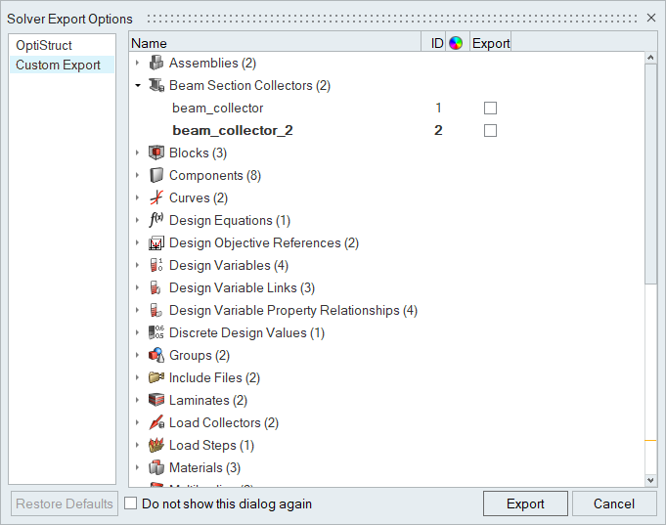Click the Blocks entity icon
The height and width of the screenshot is (525, 666).
coord(155,153)
